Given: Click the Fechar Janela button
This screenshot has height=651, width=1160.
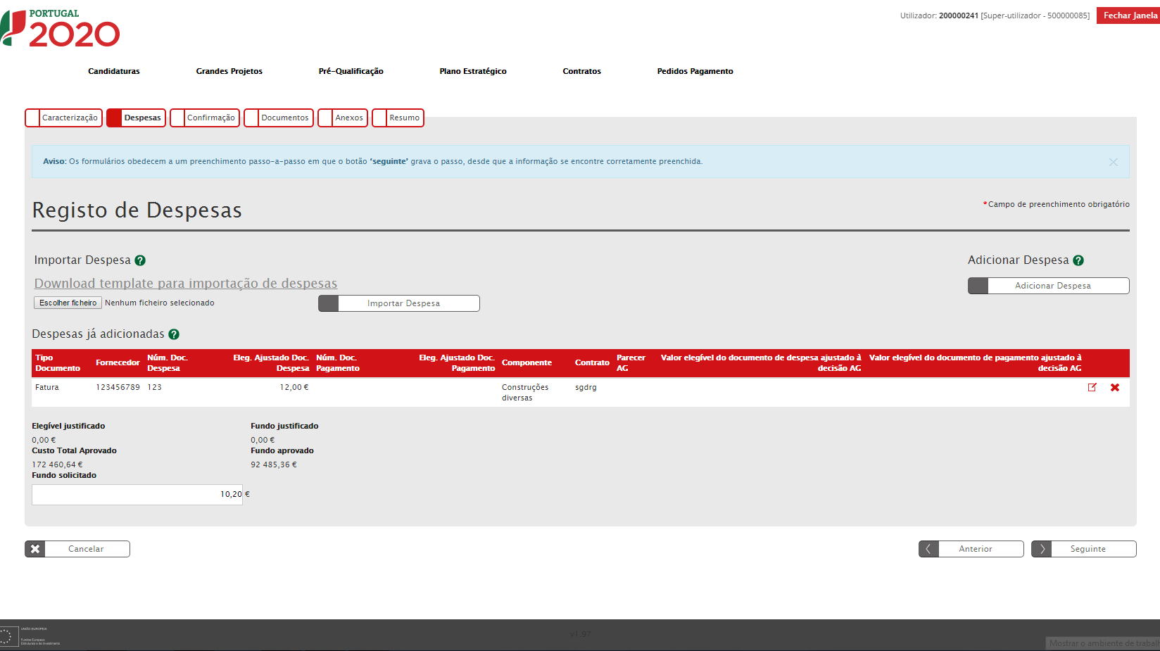Looking at the screenshot, I should (1128, 15).
